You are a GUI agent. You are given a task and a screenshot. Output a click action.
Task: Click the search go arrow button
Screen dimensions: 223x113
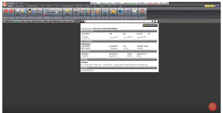point(157,21)
